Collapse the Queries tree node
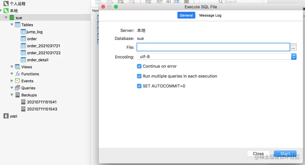The height and width of the screenshot is (165, 305). click(12, 88)
